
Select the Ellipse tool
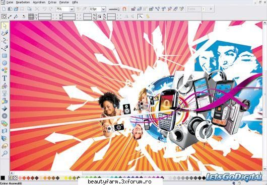pos(5,63)
